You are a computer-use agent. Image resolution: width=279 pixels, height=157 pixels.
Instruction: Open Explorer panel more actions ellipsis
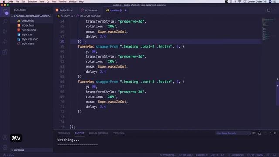pyautogui.click(x=48, y=10)
